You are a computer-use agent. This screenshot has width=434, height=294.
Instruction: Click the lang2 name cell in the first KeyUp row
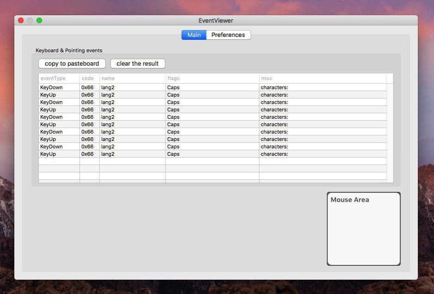coord(108,95)
